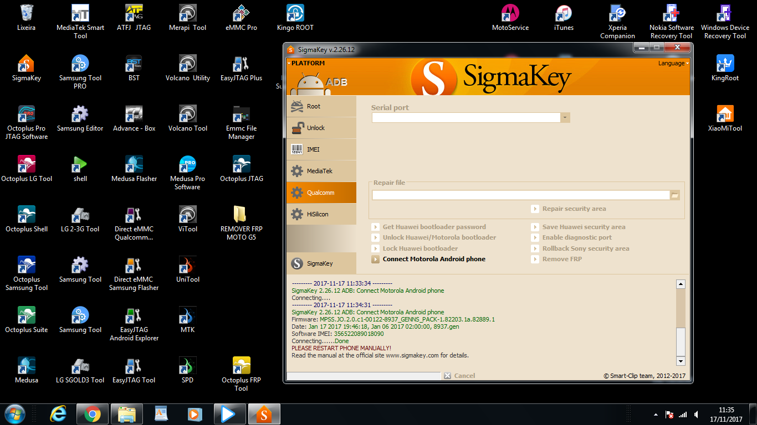
Task: Select BST desktop icon
Action: (x=134, y=68)
